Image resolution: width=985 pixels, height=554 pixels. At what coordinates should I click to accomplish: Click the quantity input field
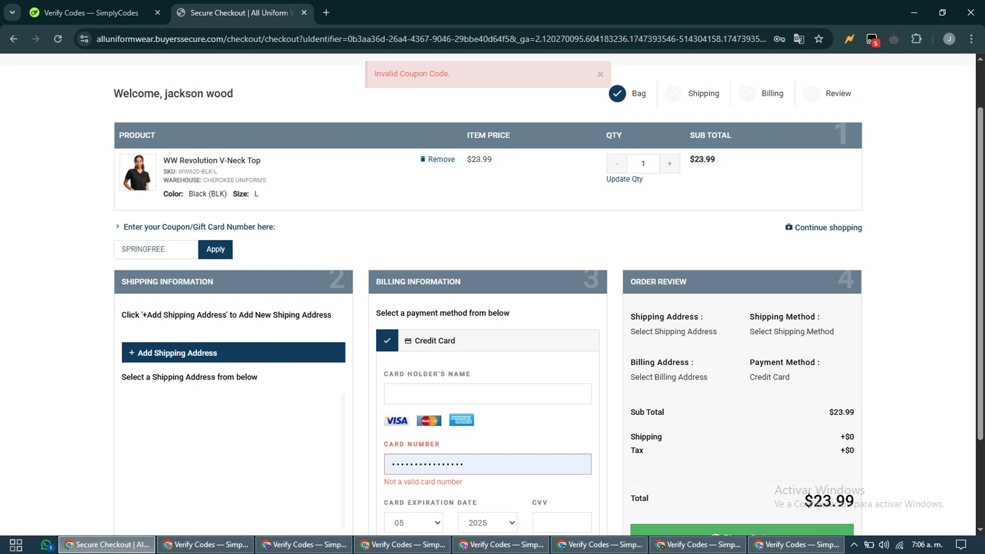click(x=643, y=163)
